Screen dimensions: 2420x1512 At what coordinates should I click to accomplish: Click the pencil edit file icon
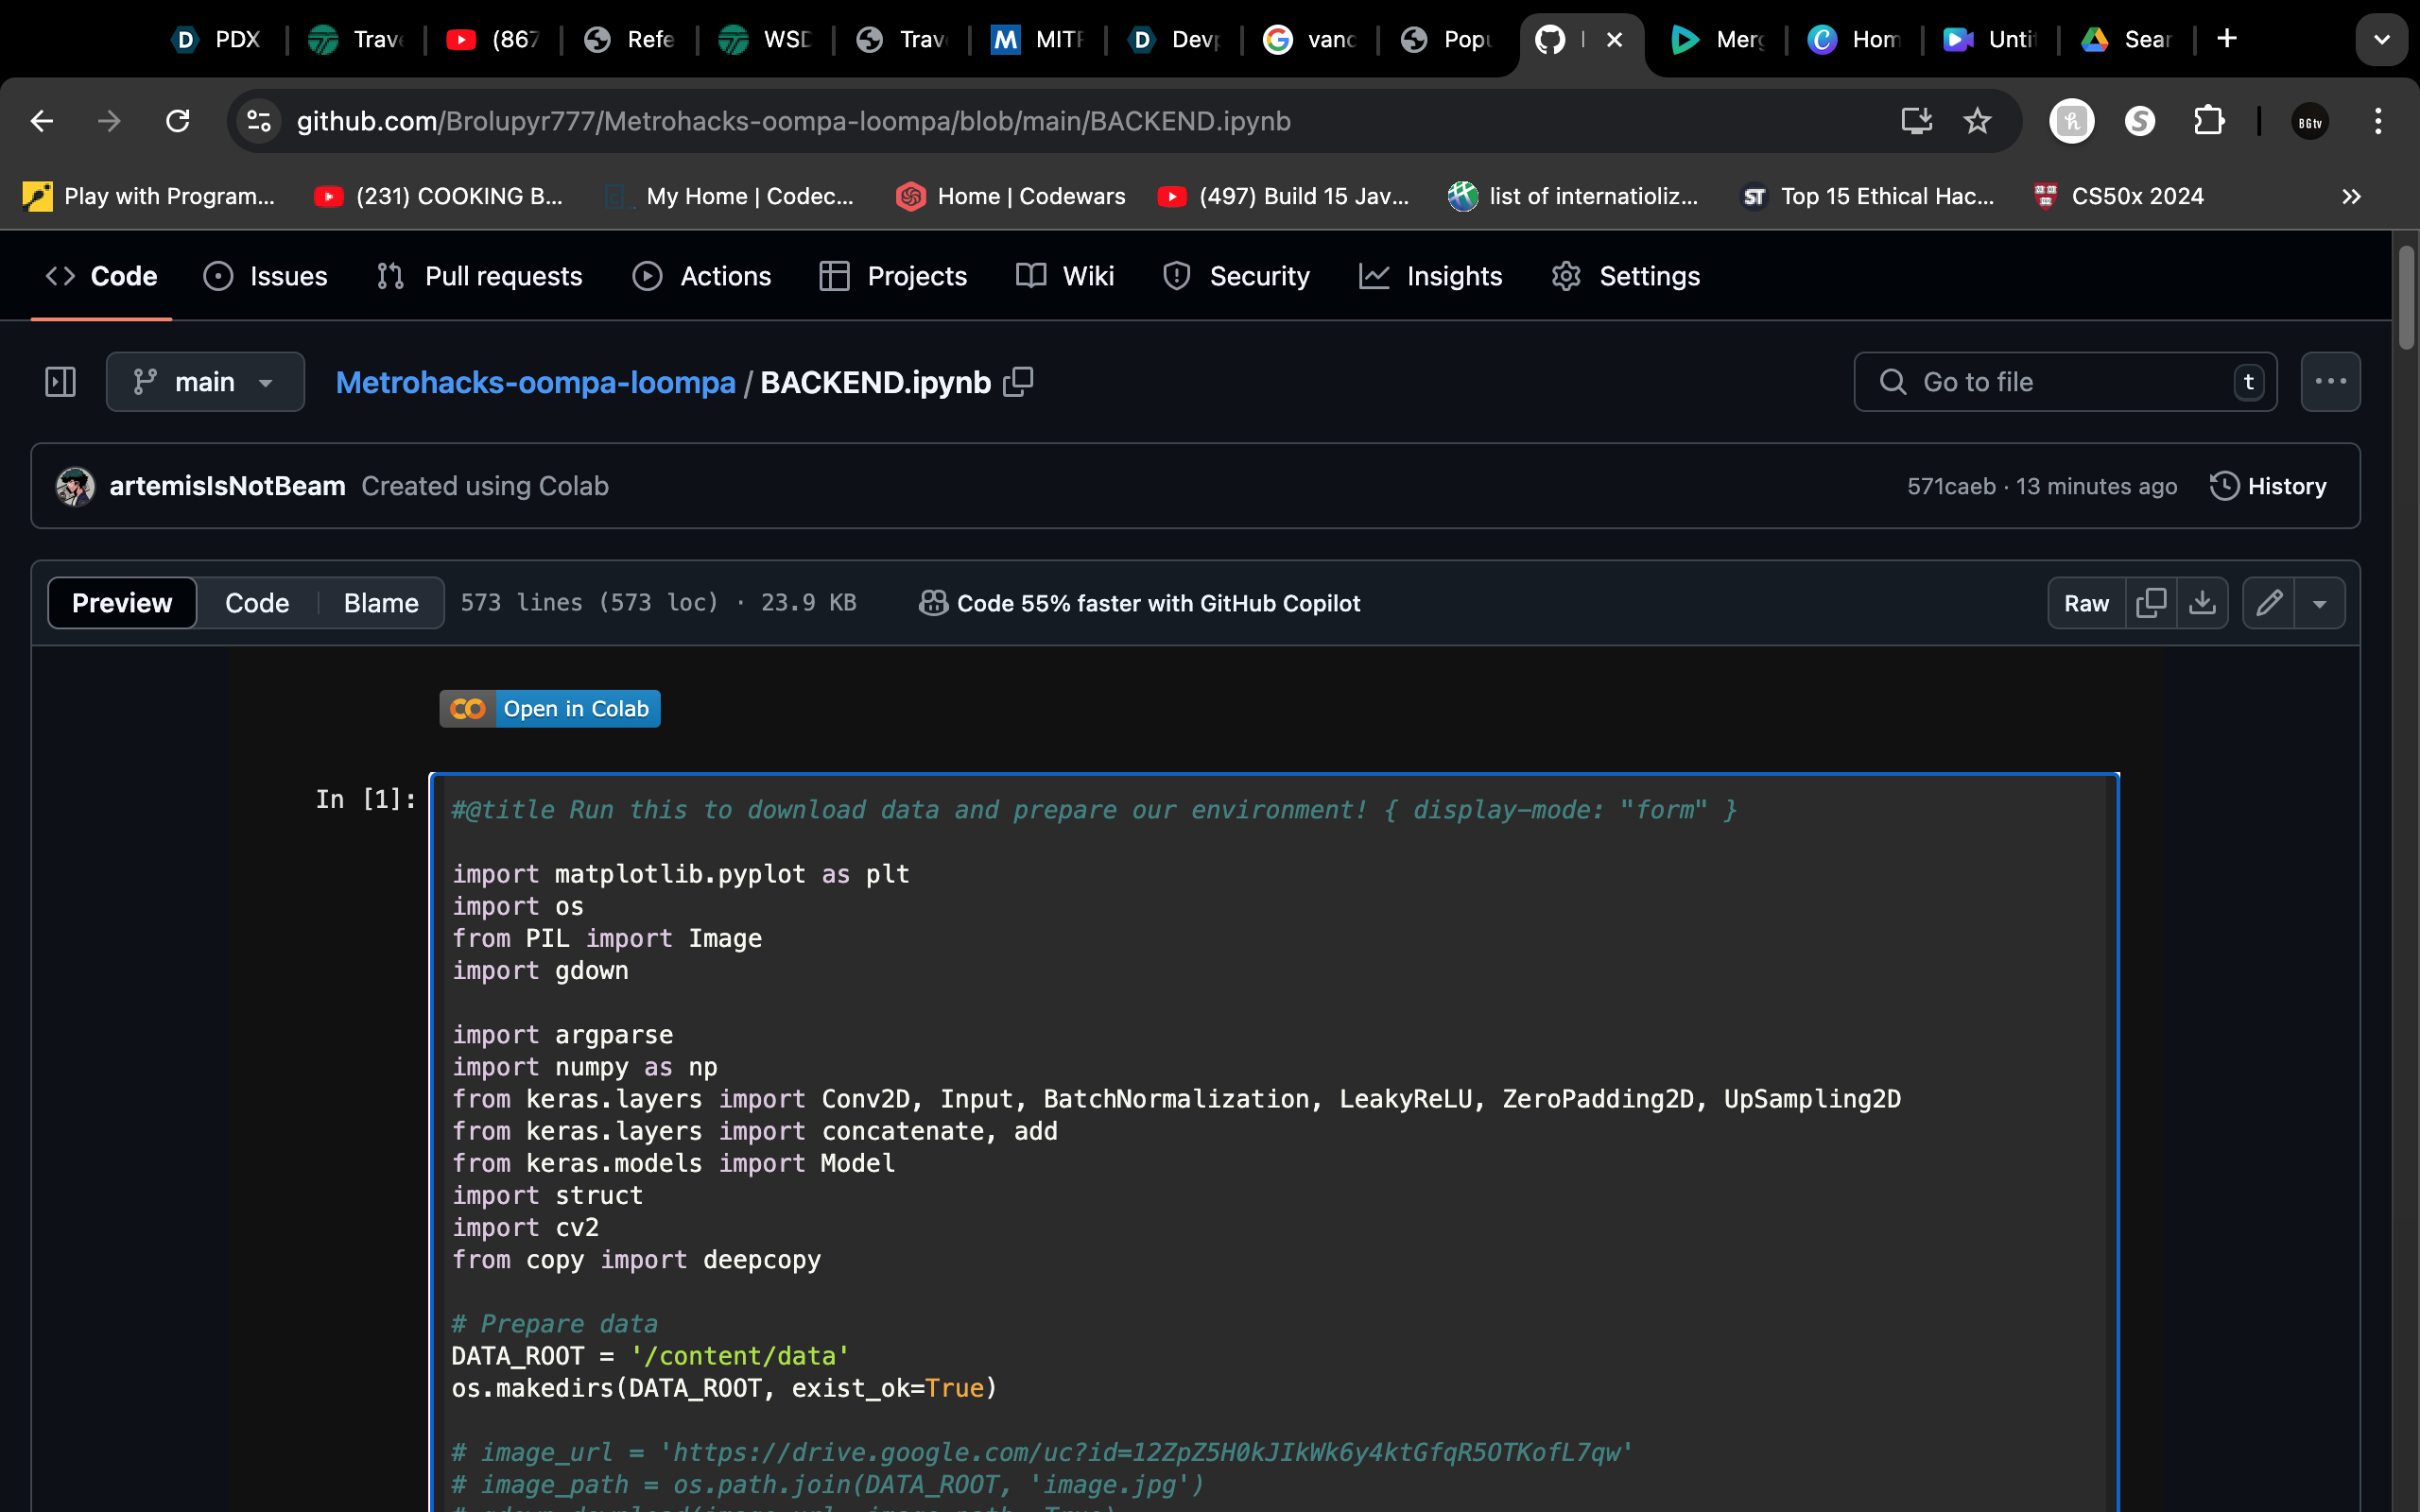pos(2269,603)
